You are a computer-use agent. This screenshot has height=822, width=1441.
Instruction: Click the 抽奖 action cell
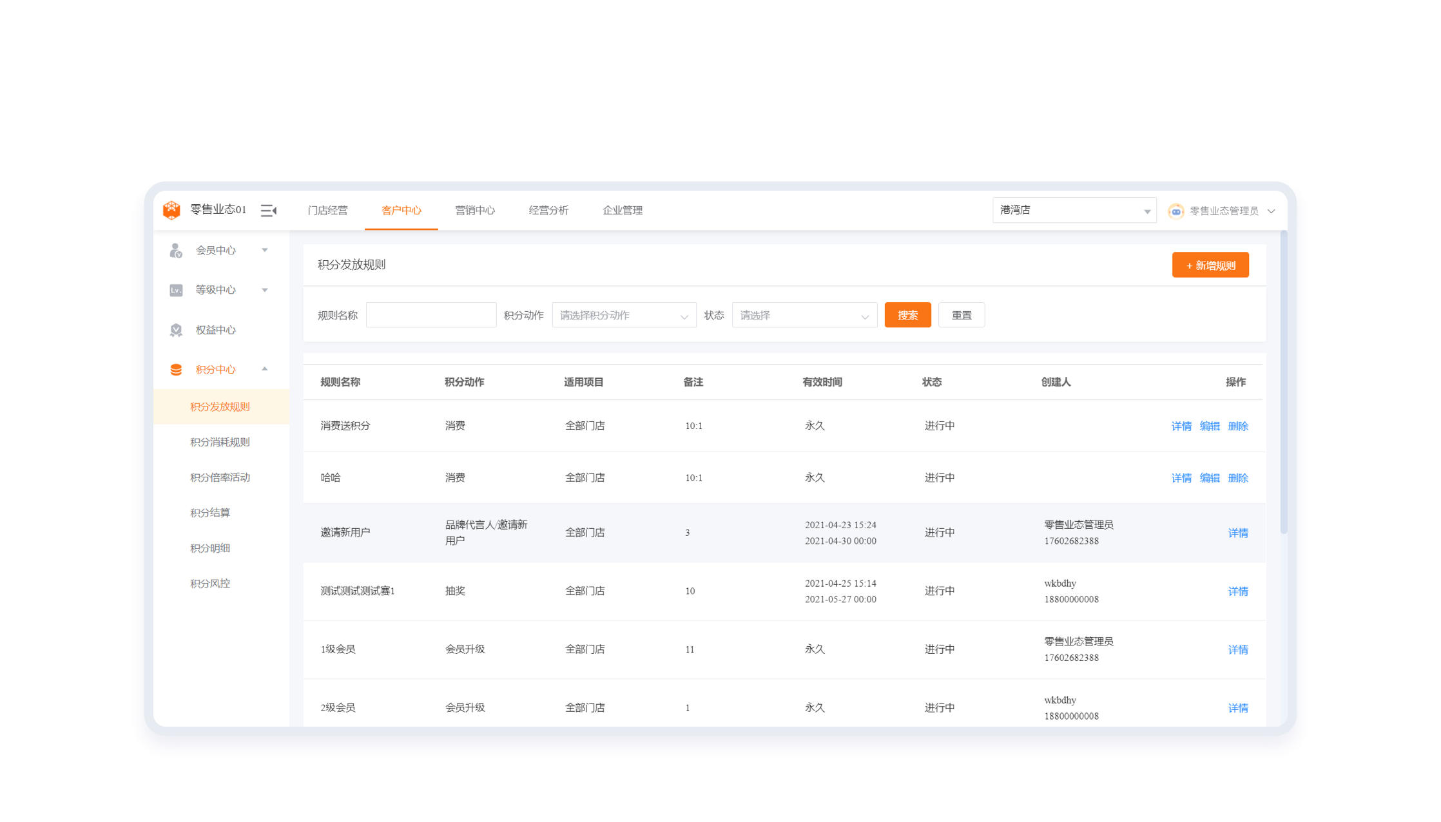click(x=455, y=591)
